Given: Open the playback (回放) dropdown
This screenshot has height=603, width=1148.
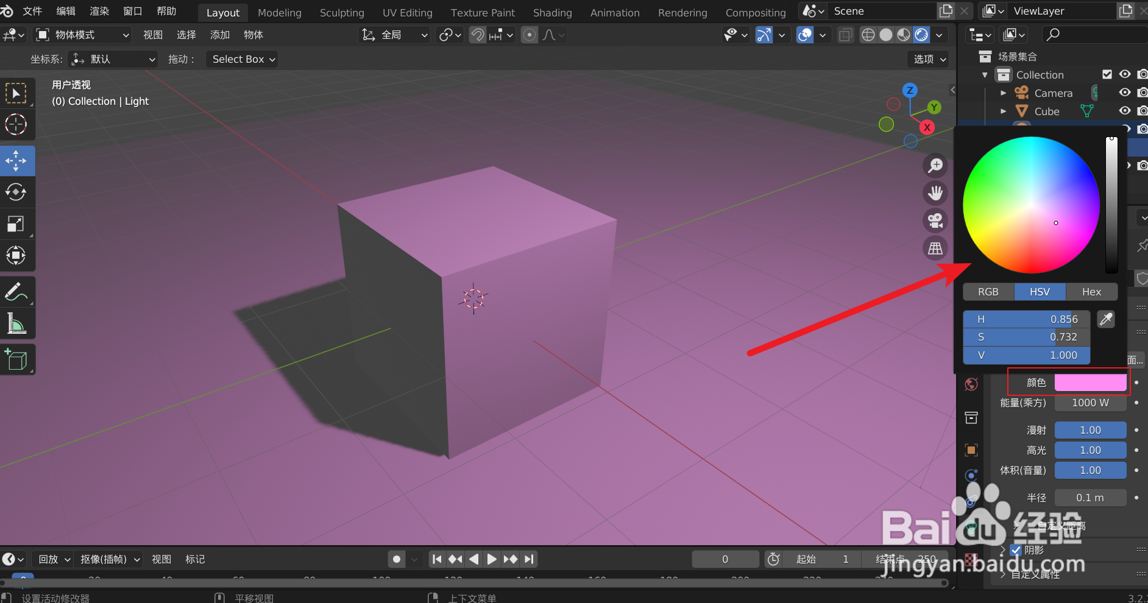Looking at the screenshot, I should click(52, 559).
